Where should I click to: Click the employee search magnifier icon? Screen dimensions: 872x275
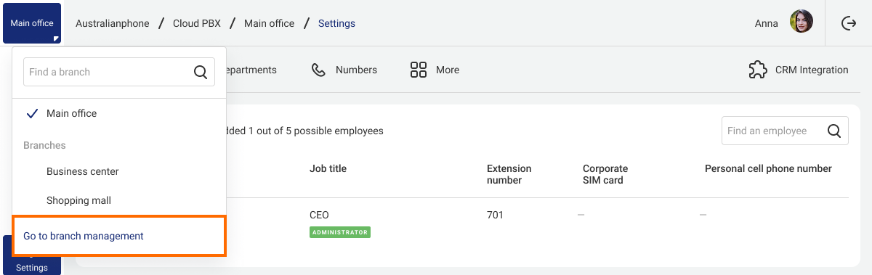[834, 131]
